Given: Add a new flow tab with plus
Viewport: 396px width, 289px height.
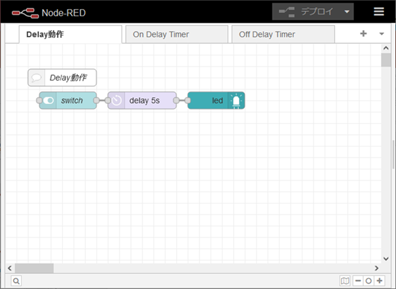Looking at the screenshot, I should click(x=363, y=34).
